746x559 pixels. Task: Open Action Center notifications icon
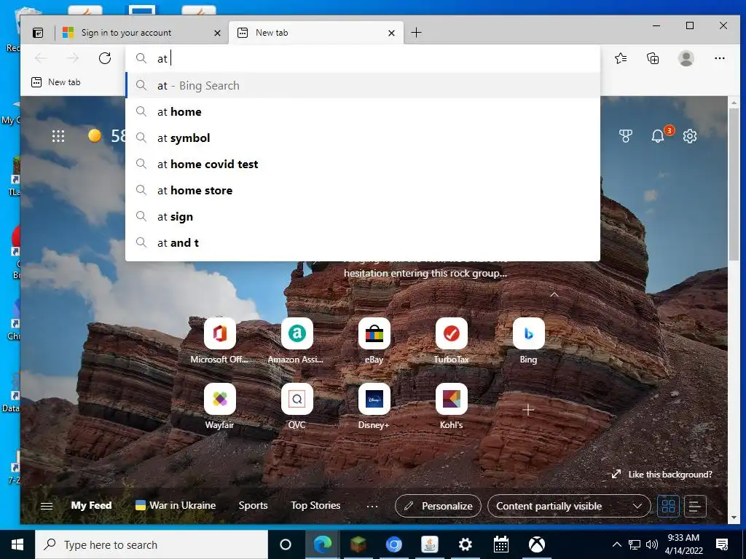[x=722, y=544]
